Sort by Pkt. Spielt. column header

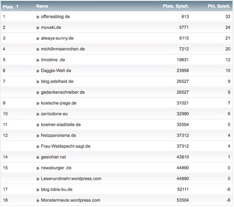click(219, 6)
